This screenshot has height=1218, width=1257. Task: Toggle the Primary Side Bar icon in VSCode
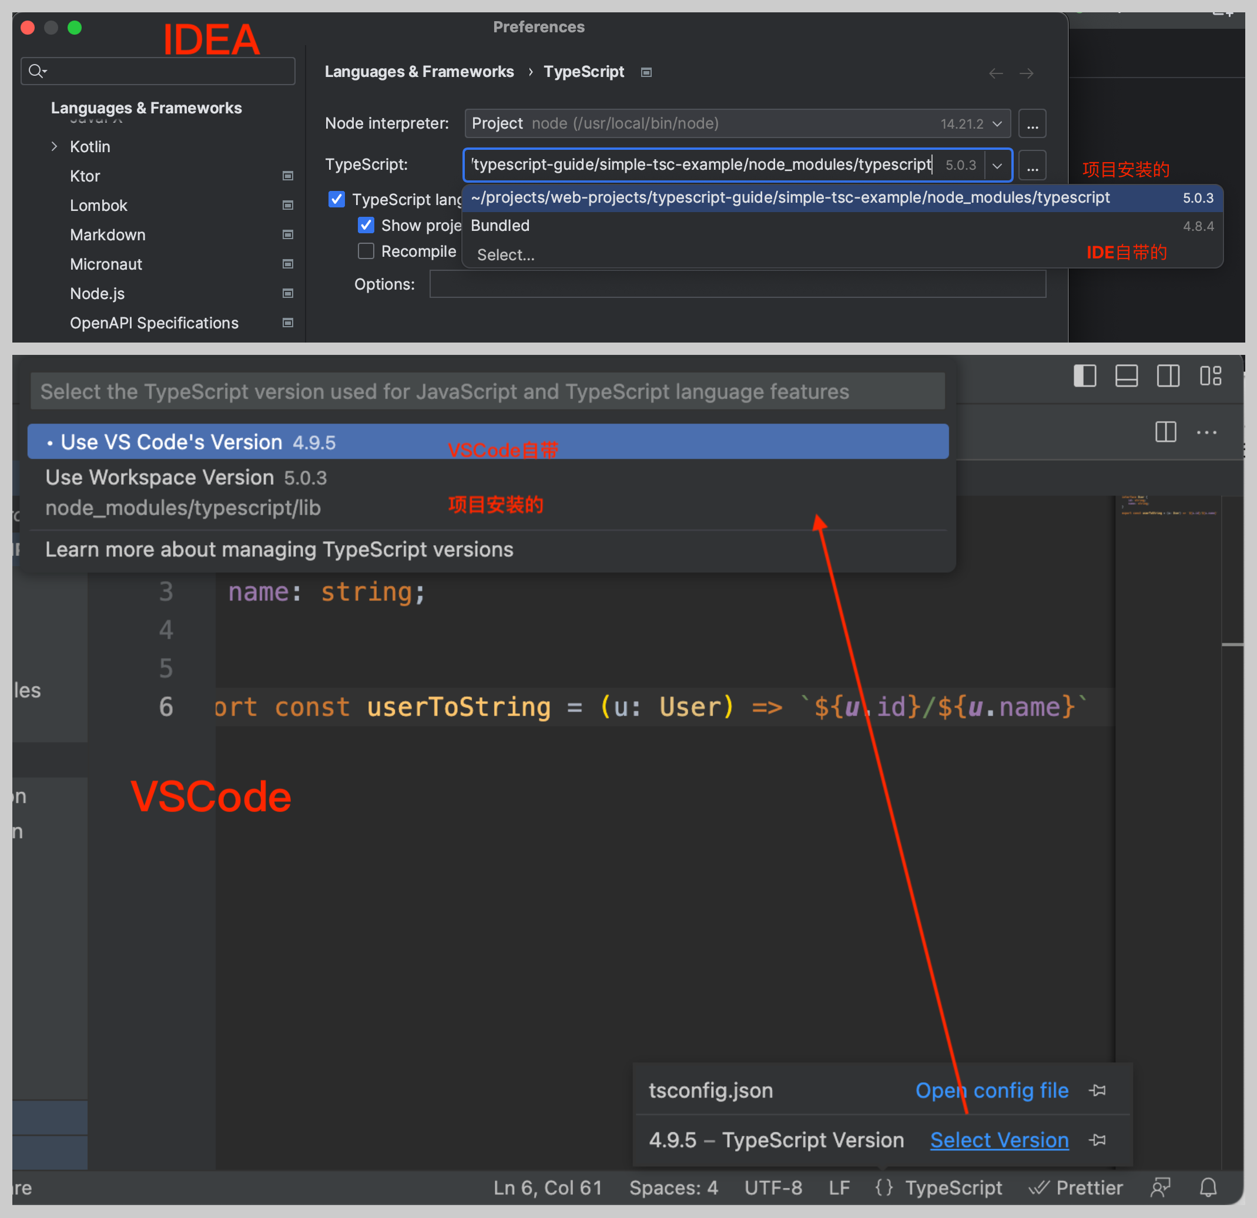click(1084, 376)
